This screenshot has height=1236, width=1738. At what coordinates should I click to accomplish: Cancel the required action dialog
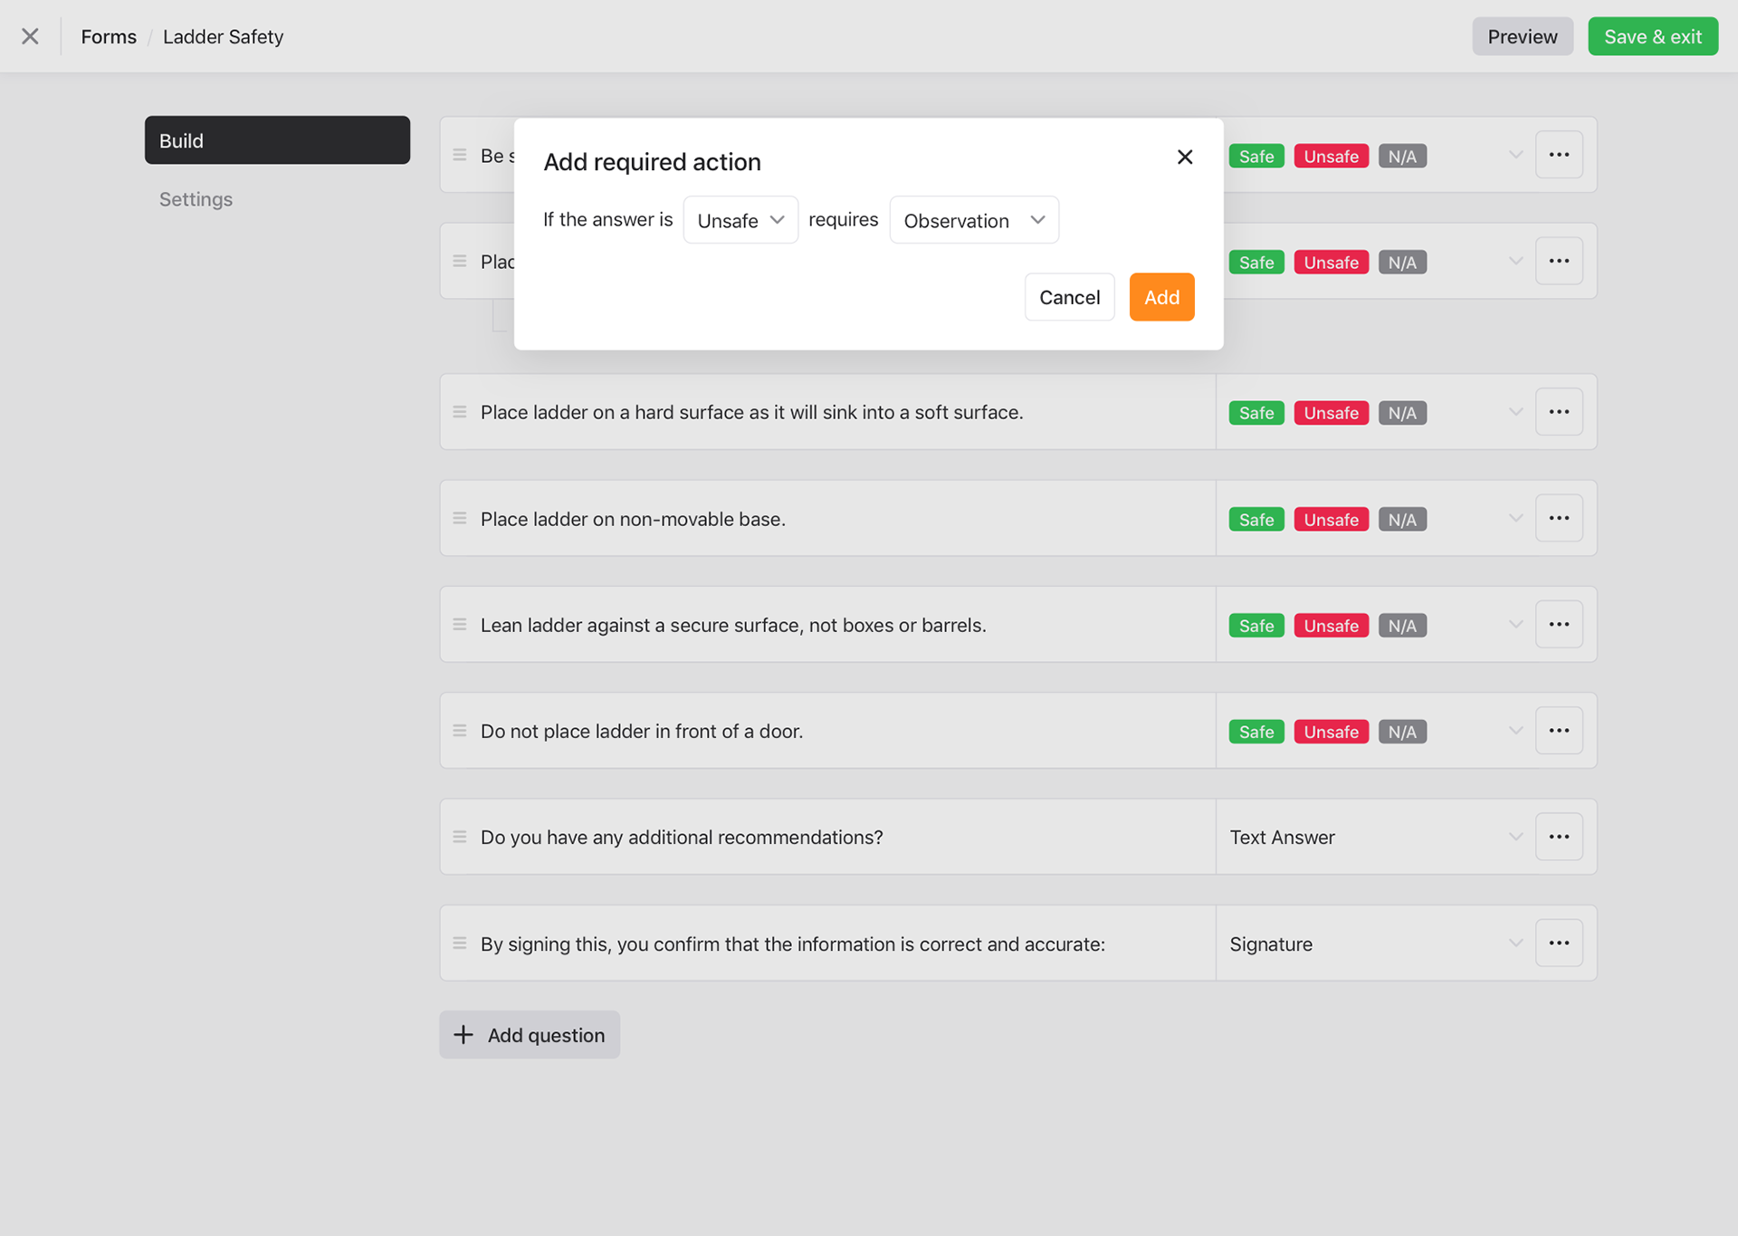coord(1069,296)
